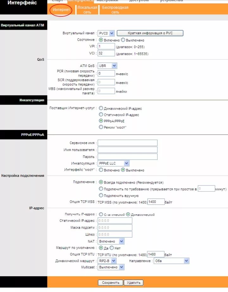
Task: Open the Multicast Выключено dropdown
Action: 111,267
